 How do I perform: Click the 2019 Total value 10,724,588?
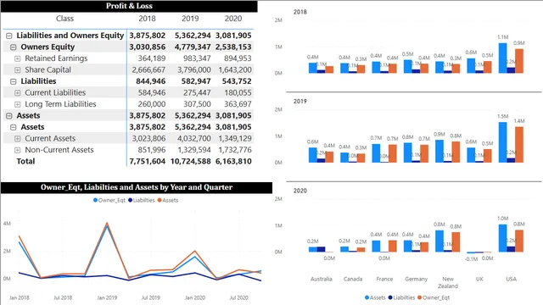click(190, 161)
